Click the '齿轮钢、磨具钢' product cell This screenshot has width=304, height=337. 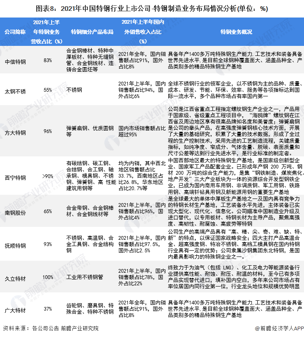pos(90,309)
